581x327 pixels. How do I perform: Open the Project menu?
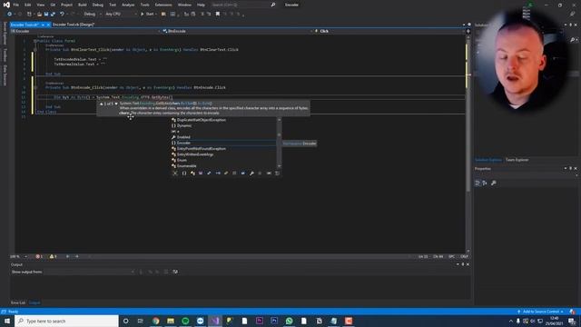click(x=66, y=5)
